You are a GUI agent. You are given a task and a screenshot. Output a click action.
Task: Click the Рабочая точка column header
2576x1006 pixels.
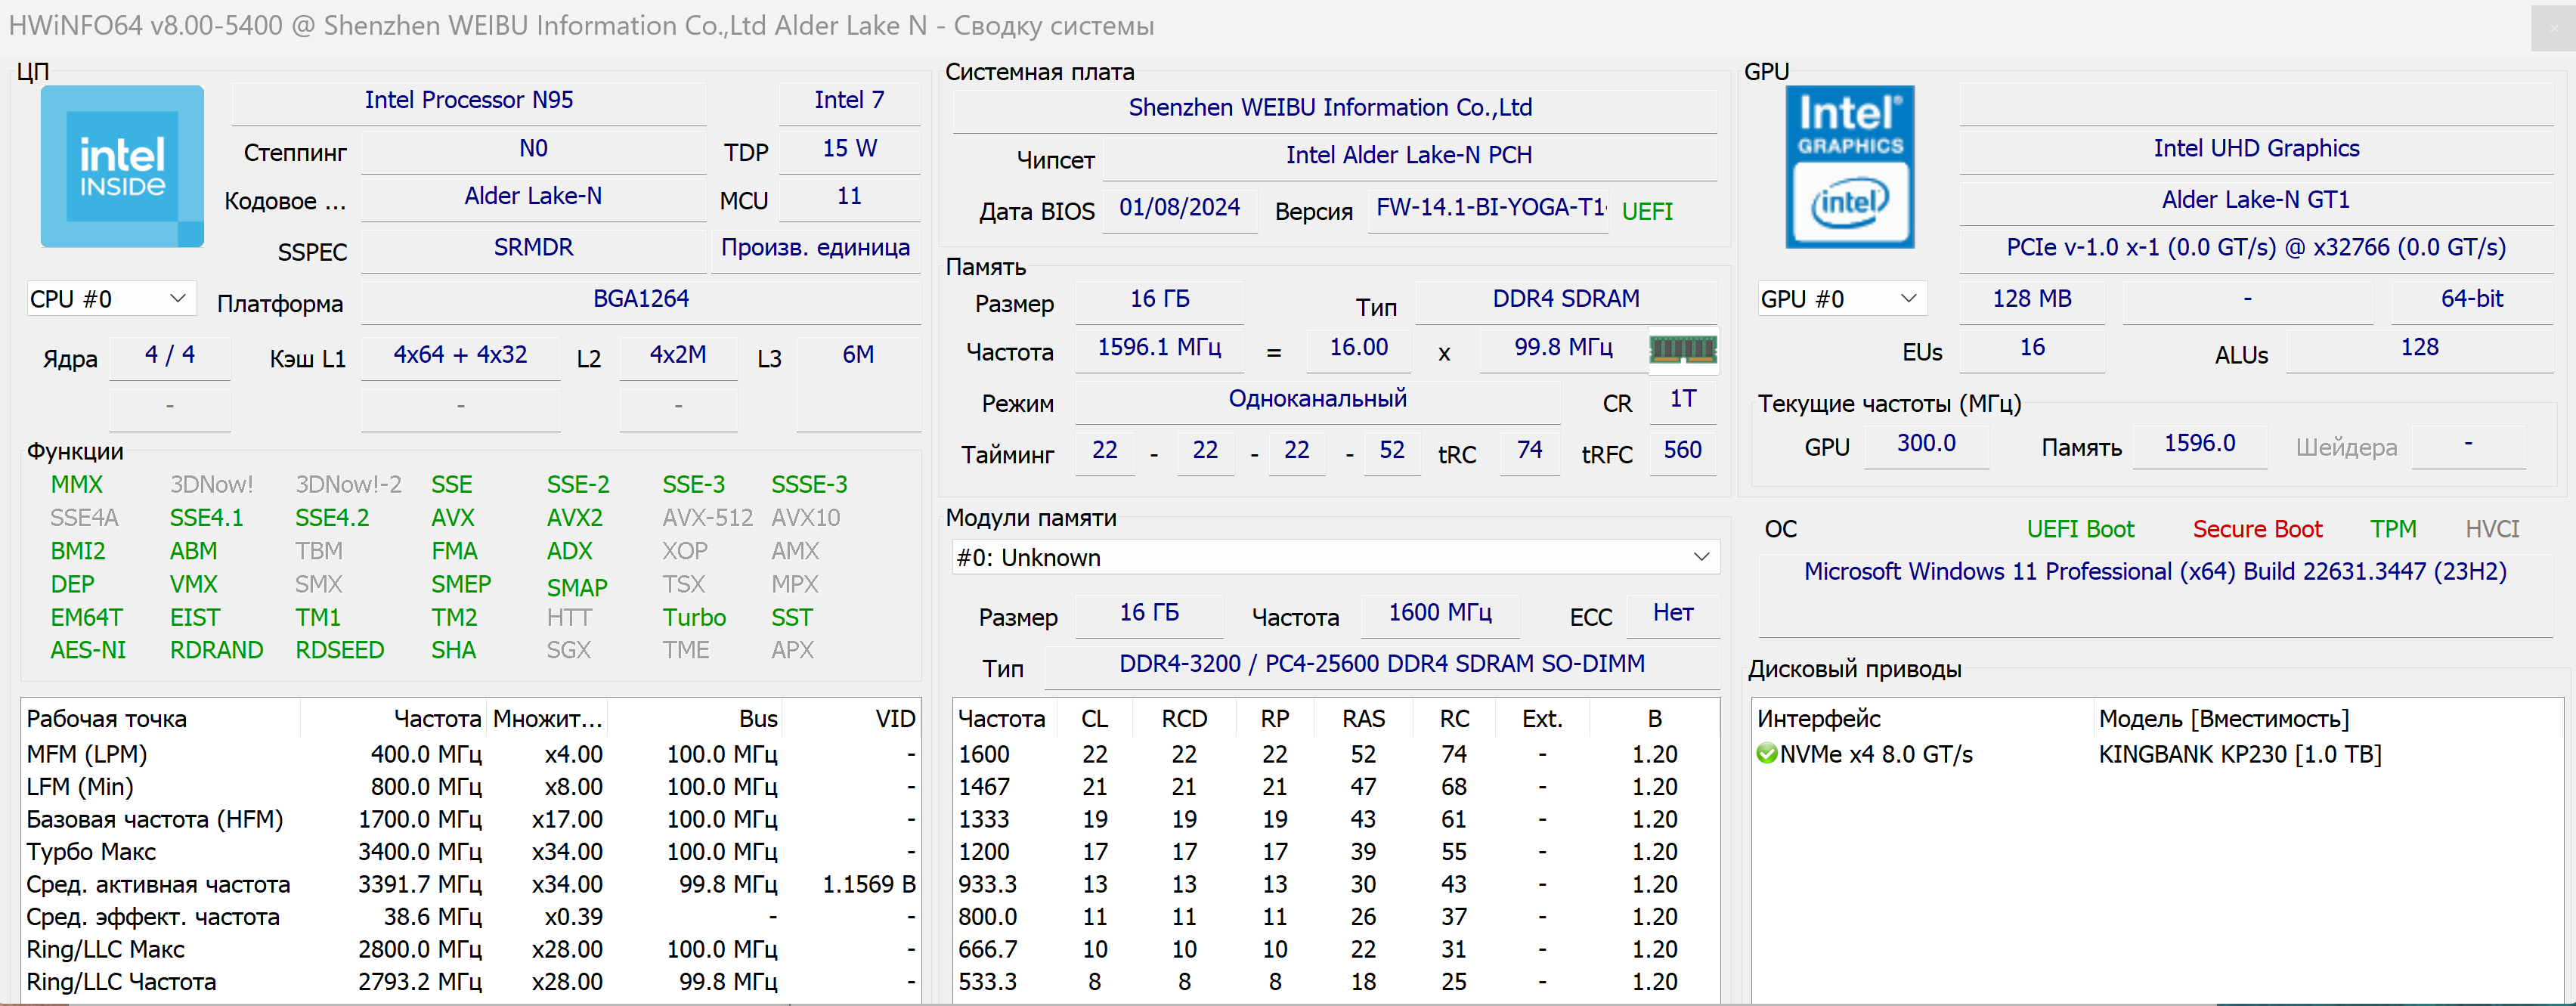(x=107, y=719)
